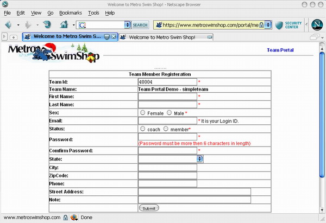
Task: Open the Help menu
Action: coord(110,13)
